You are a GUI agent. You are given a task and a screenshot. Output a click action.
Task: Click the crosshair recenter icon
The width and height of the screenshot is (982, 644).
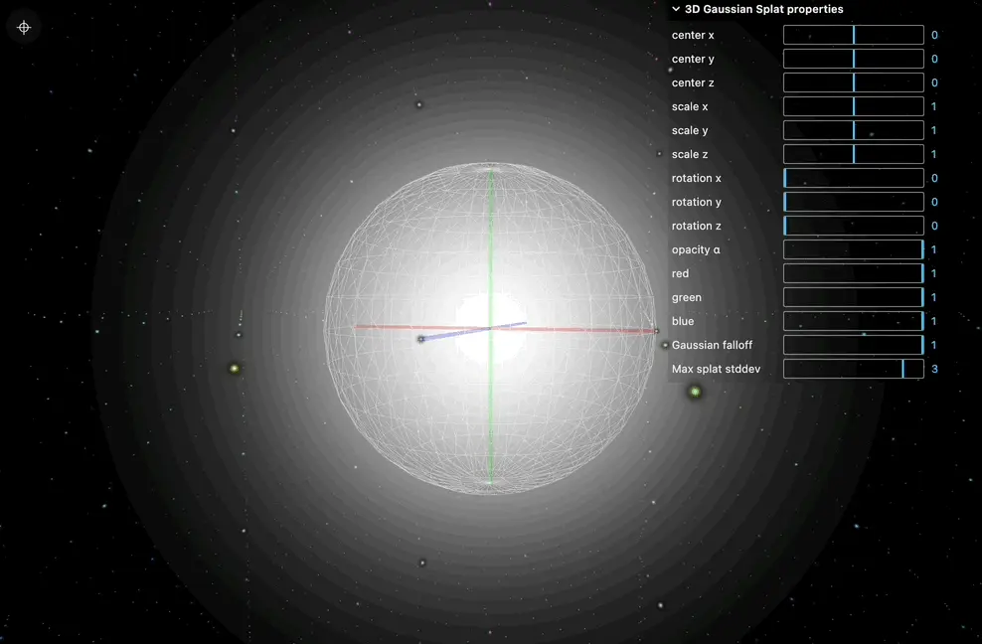coord(24,27)
